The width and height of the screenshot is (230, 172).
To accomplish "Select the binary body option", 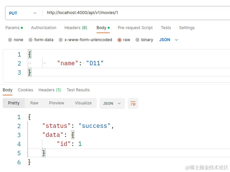I will 137,40.
